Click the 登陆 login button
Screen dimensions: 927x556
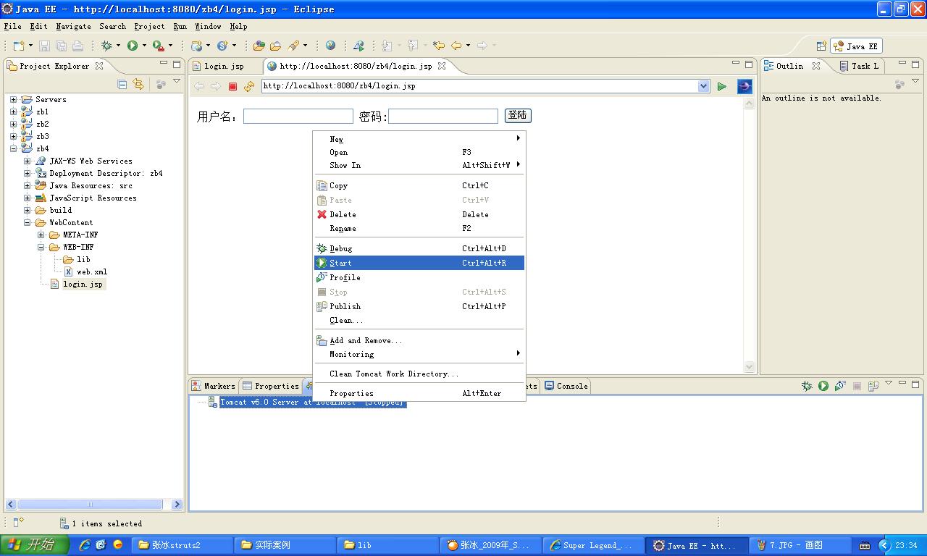(x=518, y=116)
